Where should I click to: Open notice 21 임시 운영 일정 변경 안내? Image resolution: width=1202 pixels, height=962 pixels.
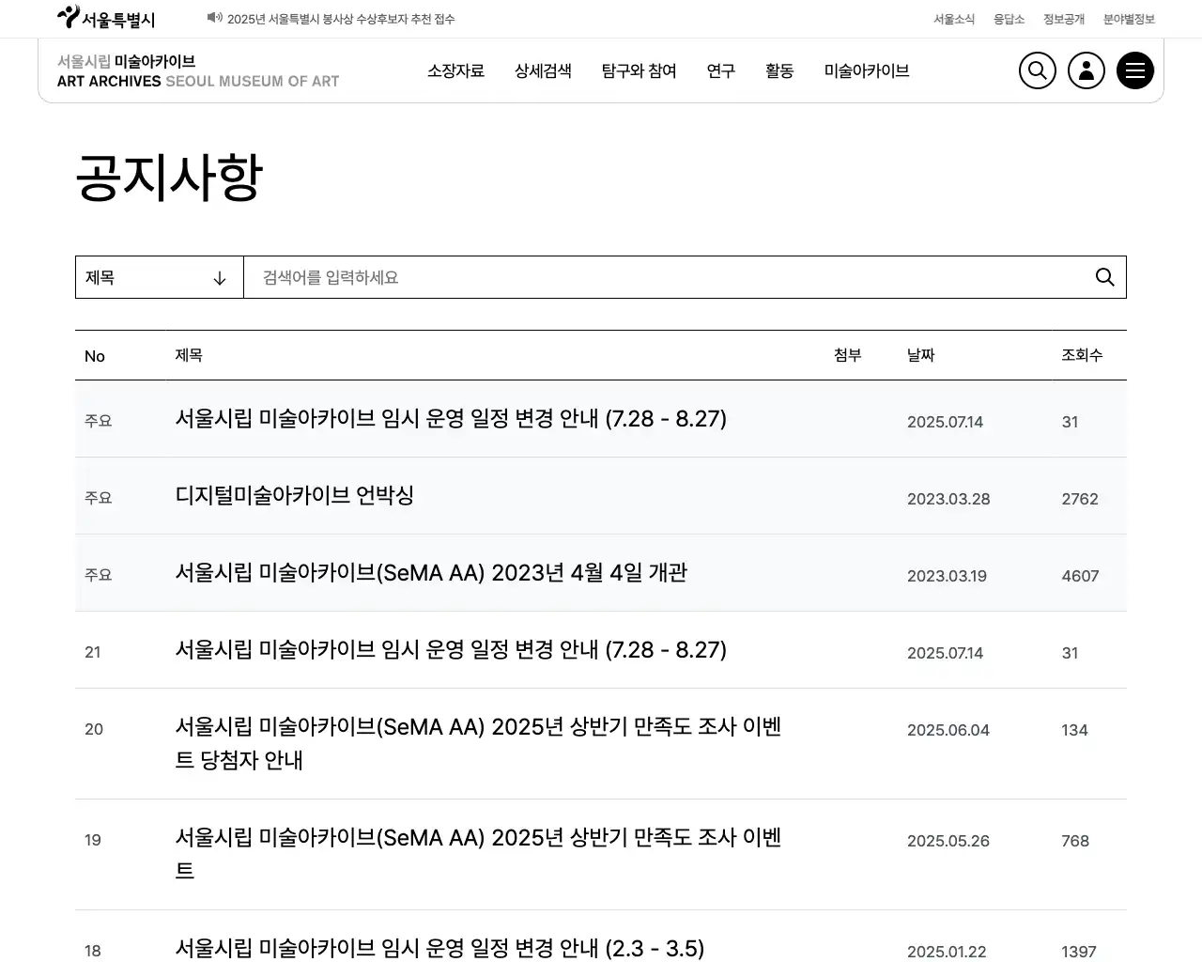(x=451, y=650)
